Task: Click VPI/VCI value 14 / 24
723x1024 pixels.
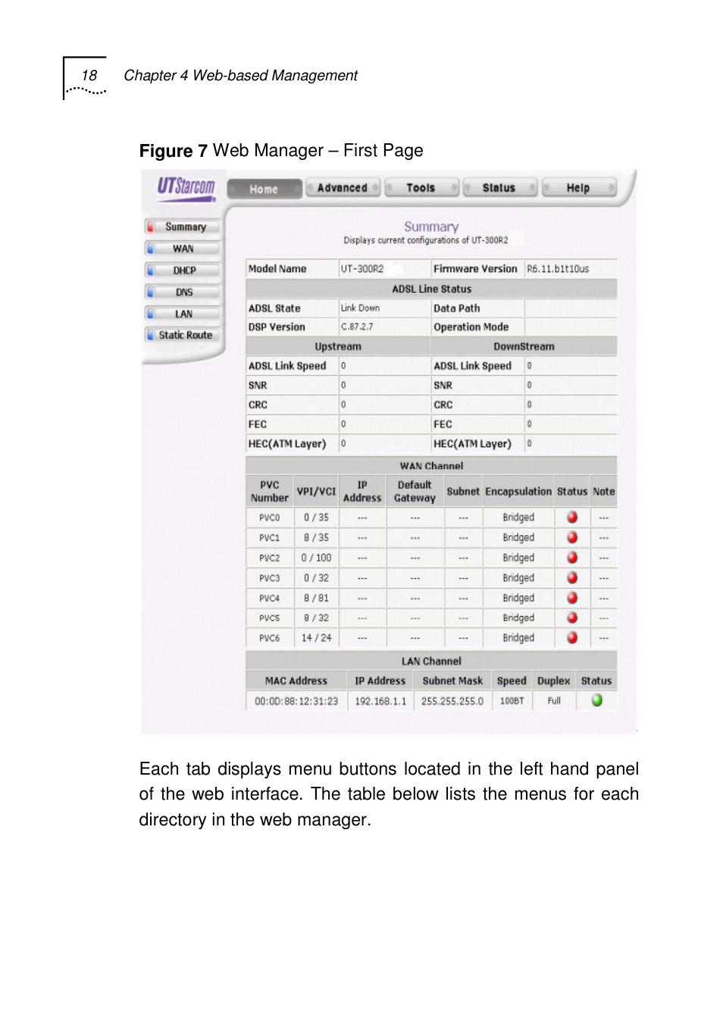Action: [x=316, y=638]
